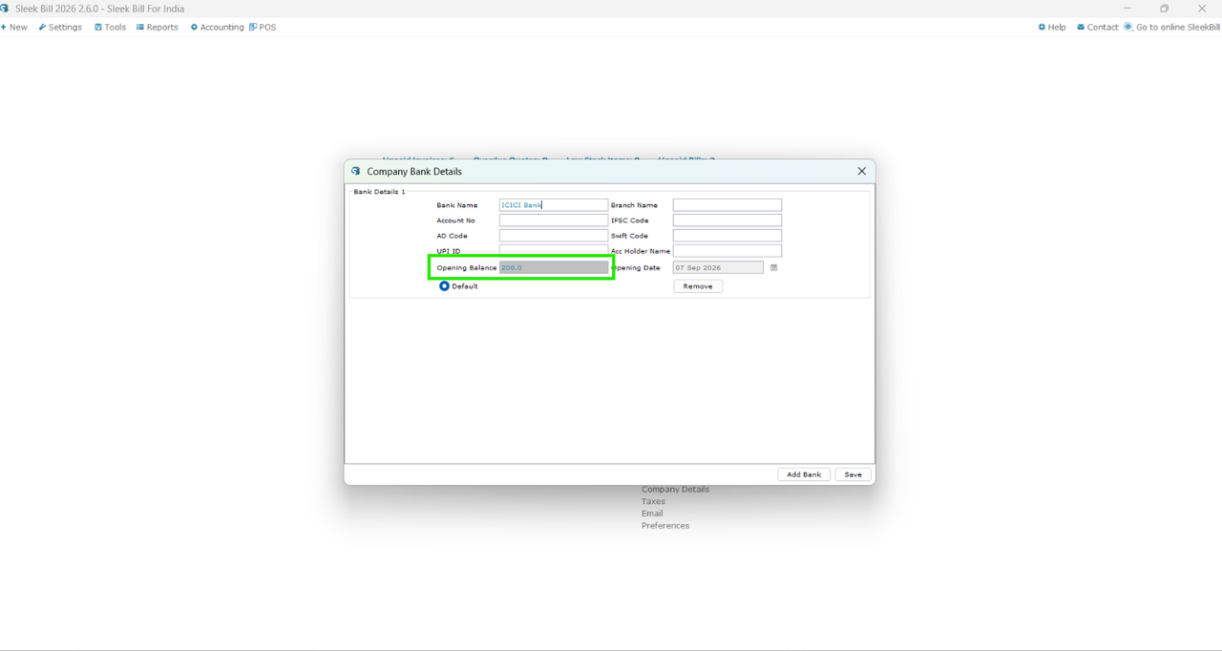Screen dimensions: 1222x651
Task: Click Email in the main window
Action: pyautogui.click(x=652, y=514)
